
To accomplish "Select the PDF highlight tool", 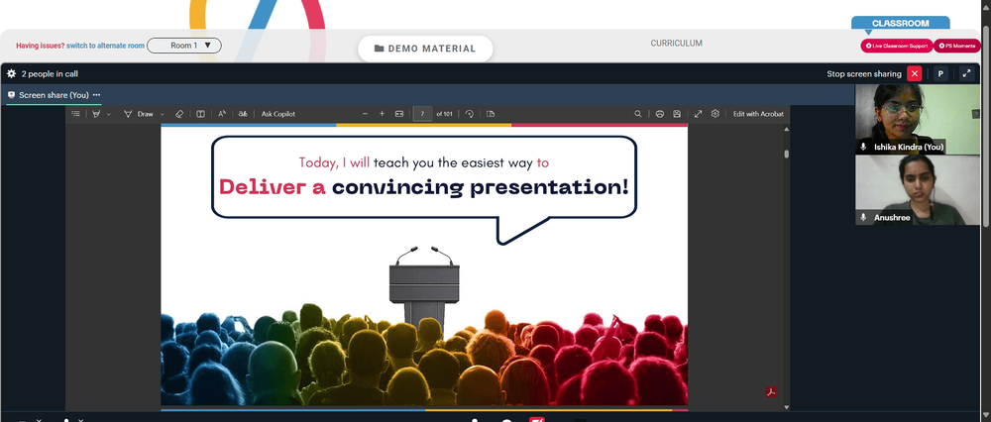I will point(97,114).
